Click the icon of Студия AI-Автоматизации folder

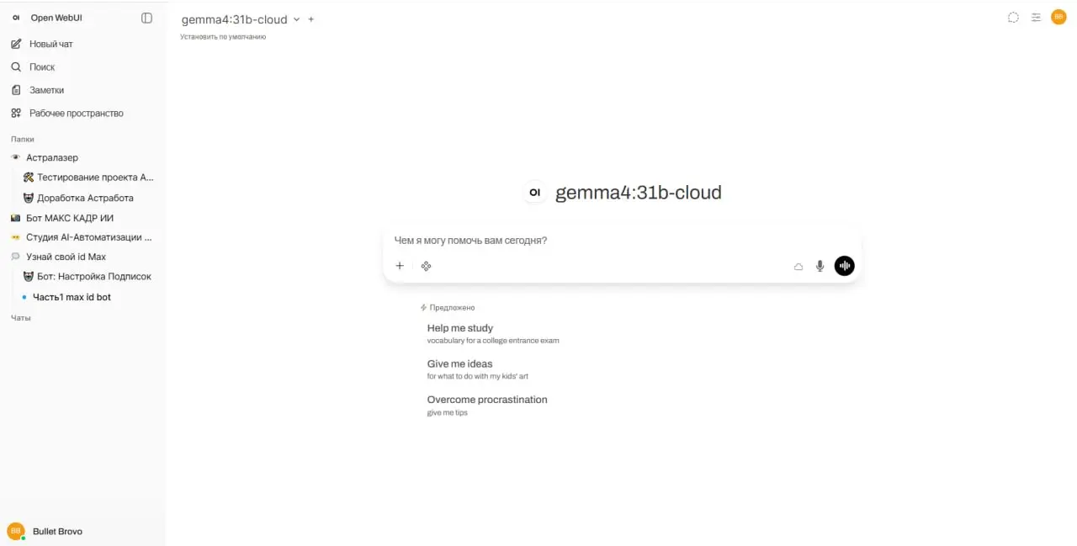pos(15,237)
